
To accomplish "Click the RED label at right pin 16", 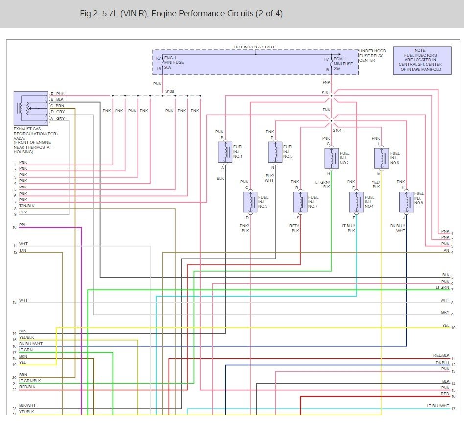I will 445,394.
